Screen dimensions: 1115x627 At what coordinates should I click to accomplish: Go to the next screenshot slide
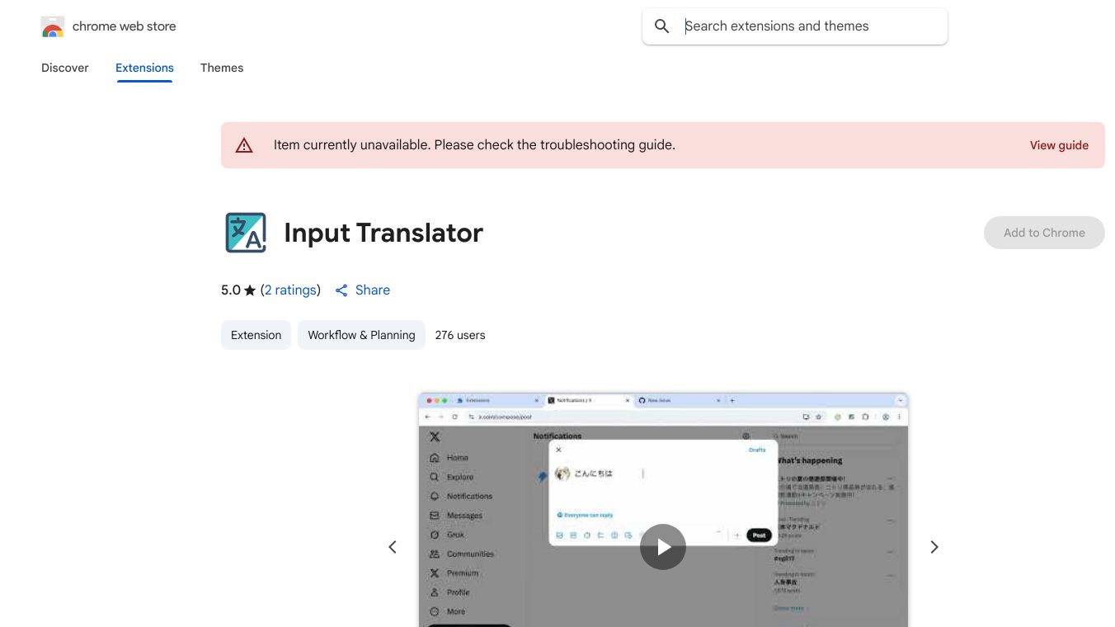click(934, 547)
